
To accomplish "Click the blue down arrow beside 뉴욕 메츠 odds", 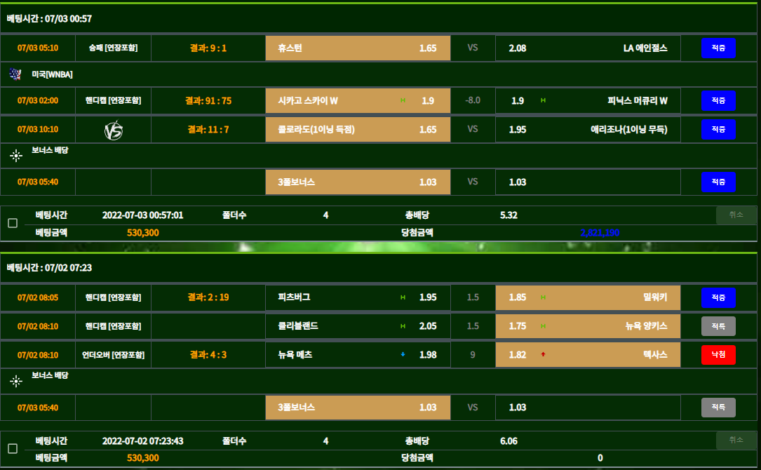I will 403,355.
